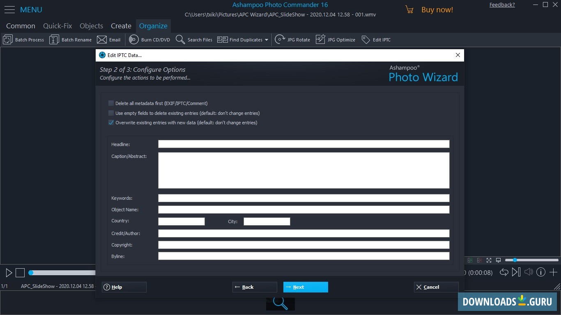Open the Edit IPTC tool
The image size is (561, 315).
376,39
